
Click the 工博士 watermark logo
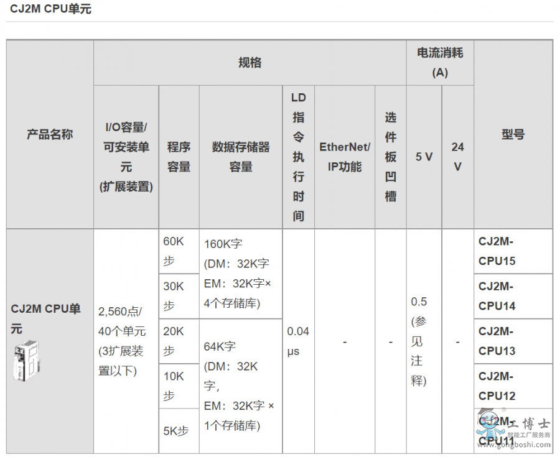tap(513, 424)
